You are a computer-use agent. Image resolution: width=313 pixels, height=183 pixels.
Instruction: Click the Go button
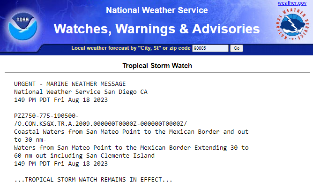pos(237,48)
